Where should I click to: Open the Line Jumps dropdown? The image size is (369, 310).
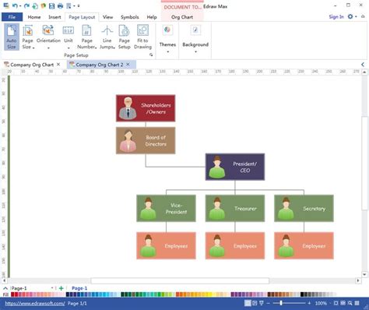tap(107, 37)
